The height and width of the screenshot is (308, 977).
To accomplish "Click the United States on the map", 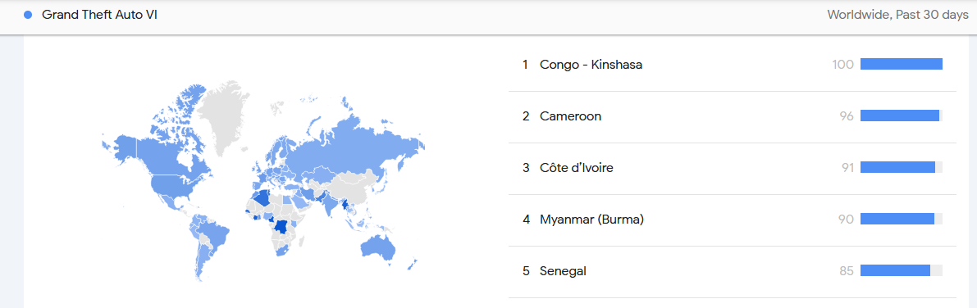I will click(x=176, y=185).
